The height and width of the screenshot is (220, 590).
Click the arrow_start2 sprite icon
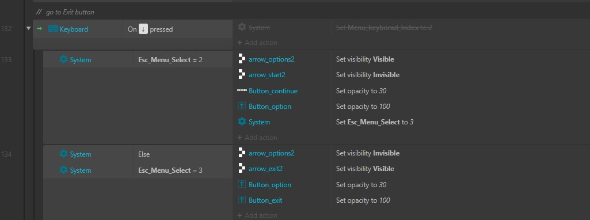(242, 75)
